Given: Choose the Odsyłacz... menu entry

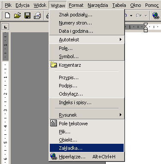Looking at the screenshot, I should (87, 94).
